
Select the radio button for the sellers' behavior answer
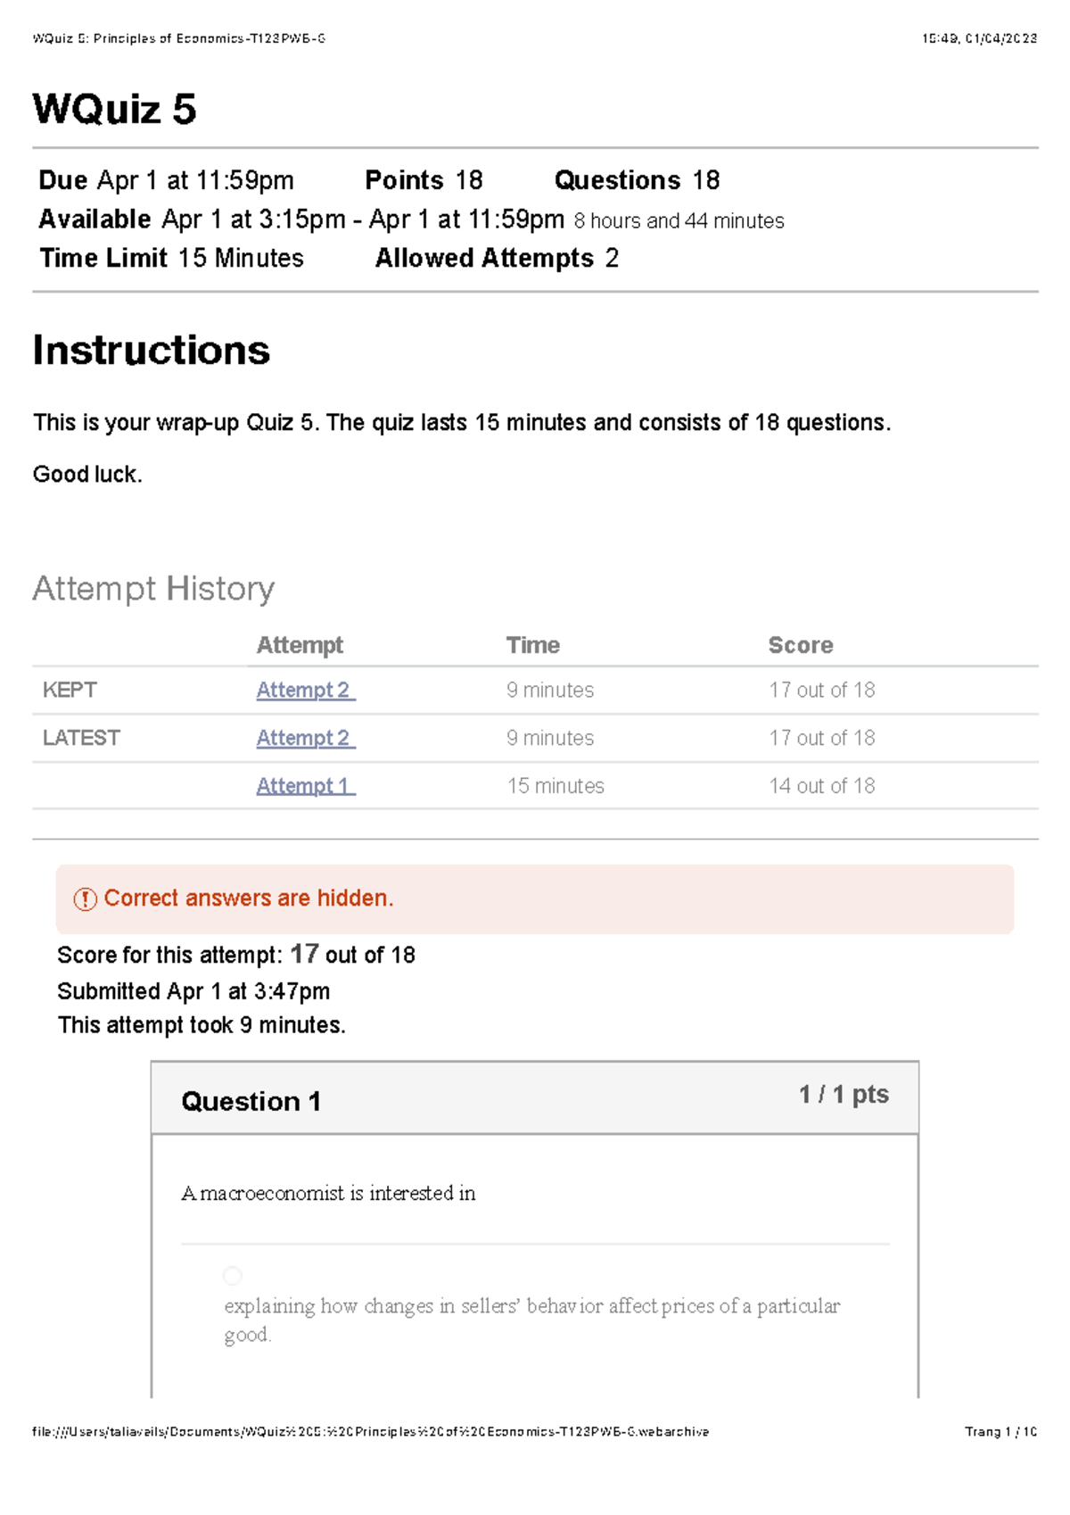pos(233,1276)
